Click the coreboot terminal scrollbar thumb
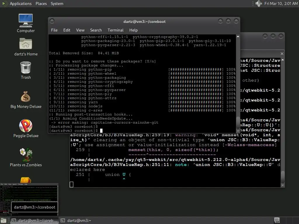This screenshot has height=224, width=299. pyautogui.click(x=238, y=123)
